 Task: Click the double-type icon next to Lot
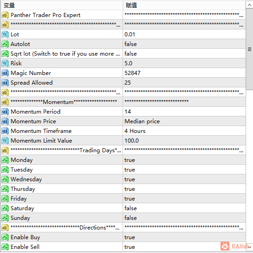click(5, 34)
